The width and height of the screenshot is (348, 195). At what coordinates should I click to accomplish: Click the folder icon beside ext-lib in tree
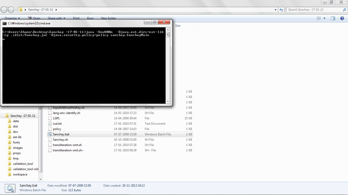coord(10,137)
